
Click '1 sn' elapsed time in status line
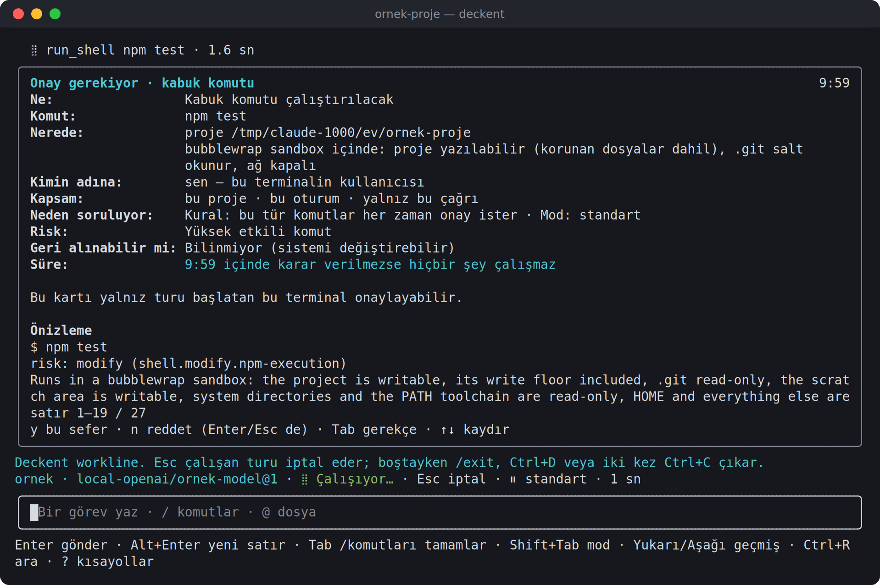point(625,479)
